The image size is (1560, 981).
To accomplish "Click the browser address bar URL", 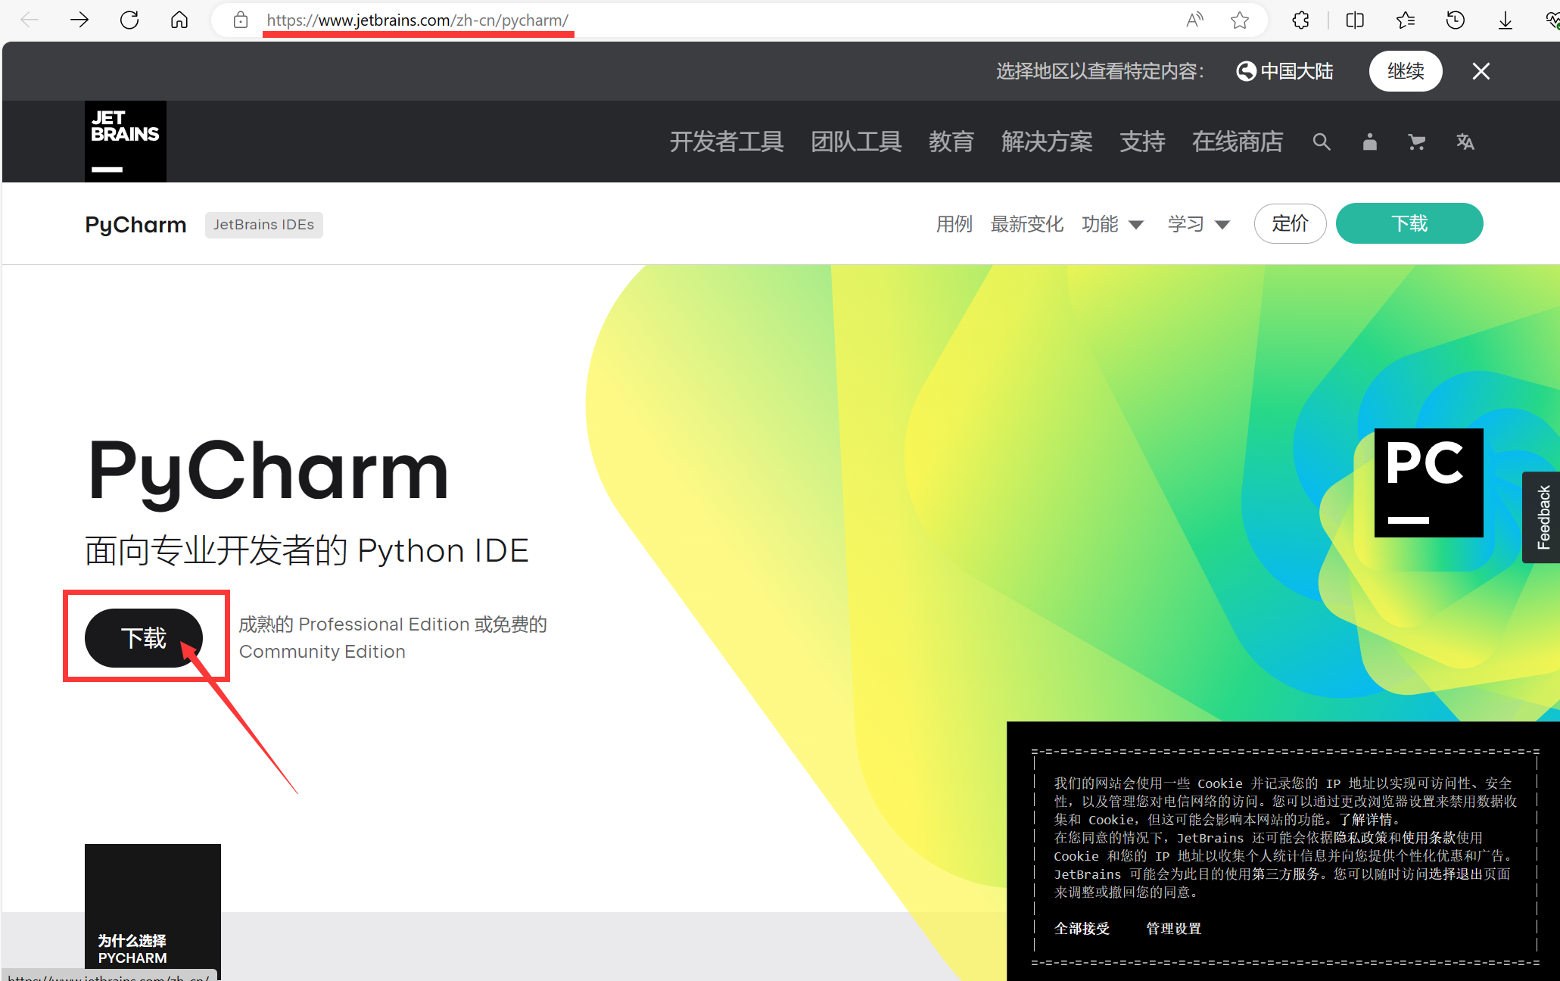I will coord(417,20).
